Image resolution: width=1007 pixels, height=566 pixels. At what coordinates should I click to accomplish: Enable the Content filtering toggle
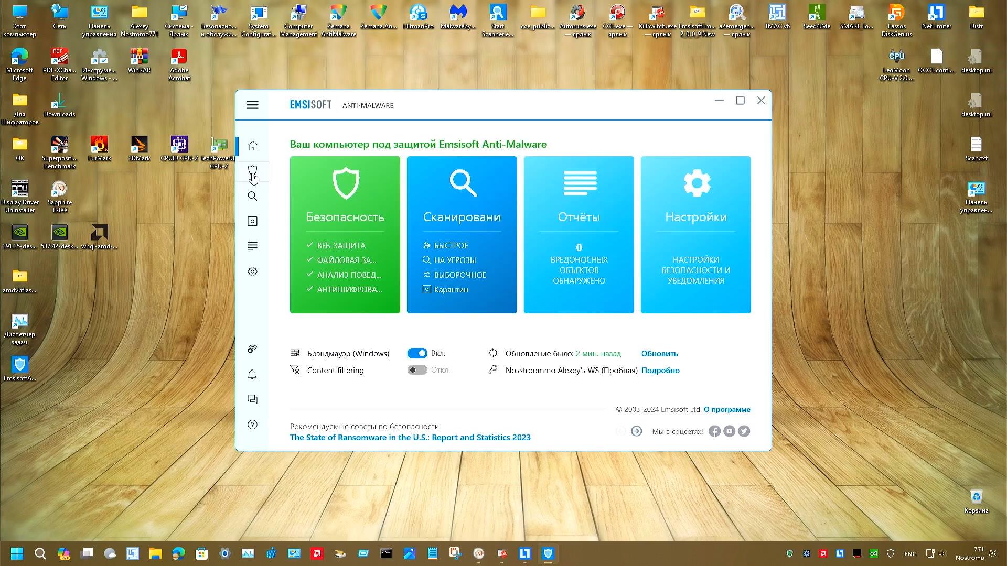(x=417, y=370)
